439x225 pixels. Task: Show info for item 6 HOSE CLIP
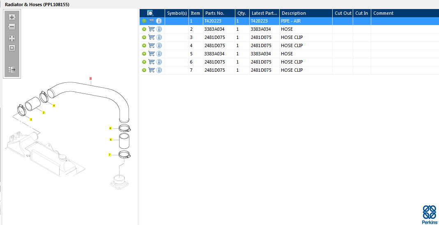click(x=159, y=62)
